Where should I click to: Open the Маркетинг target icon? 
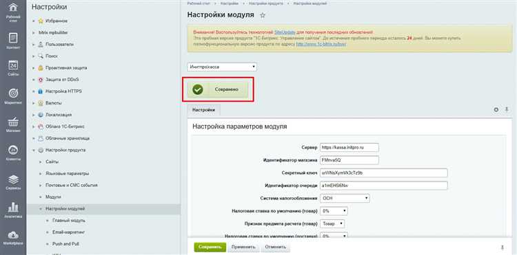pos(13,93)
